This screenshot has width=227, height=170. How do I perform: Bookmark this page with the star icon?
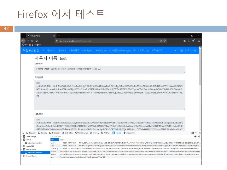click(165, 41)
